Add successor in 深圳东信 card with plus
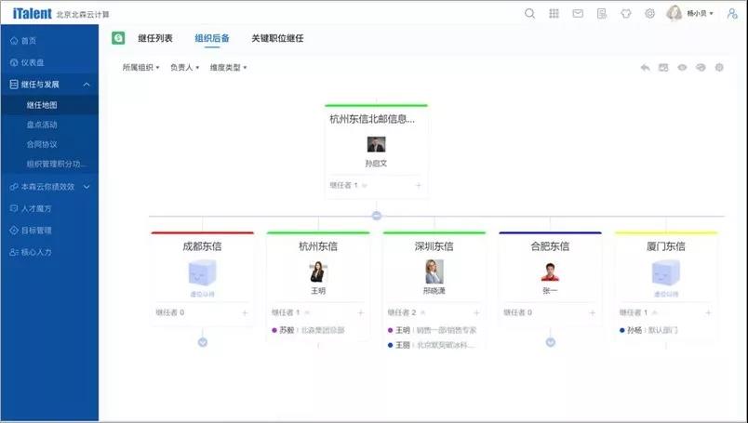Screen dimensions: 748x423 (476, 313)
